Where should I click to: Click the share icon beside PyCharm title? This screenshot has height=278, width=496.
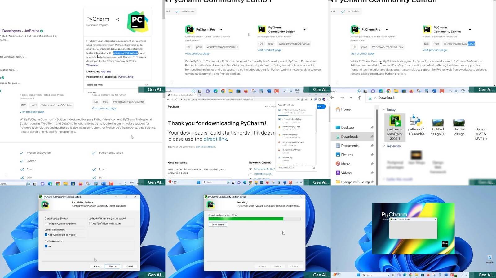117,19
